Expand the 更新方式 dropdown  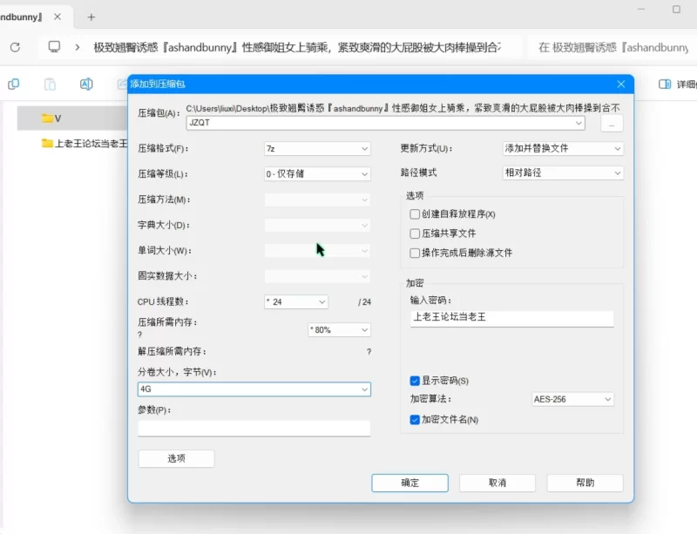563,149
